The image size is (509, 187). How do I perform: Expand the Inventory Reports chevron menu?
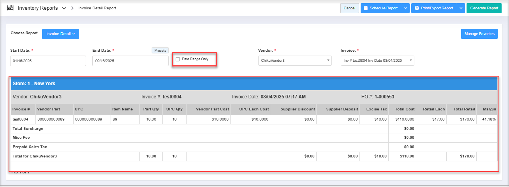tap(64, 8)
